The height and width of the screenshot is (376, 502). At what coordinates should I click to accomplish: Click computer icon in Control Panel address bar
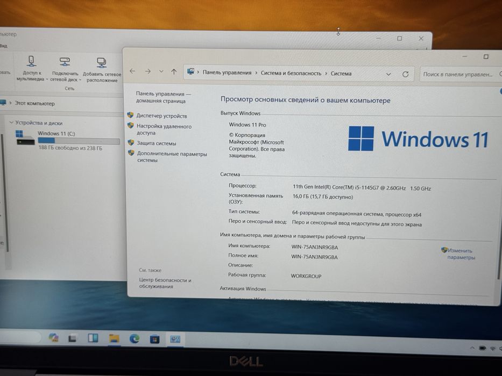(191, 71)
